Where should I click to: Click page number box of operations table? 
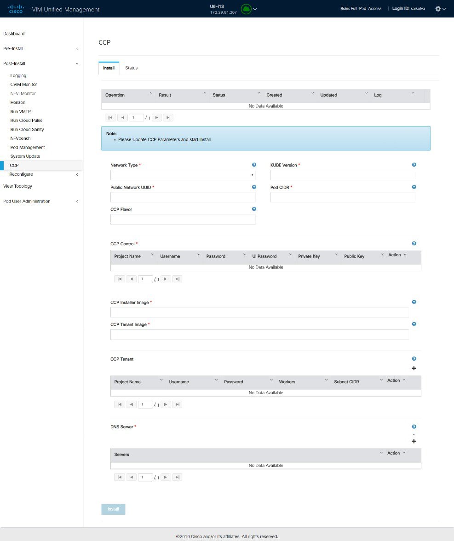tap(136, 118)
